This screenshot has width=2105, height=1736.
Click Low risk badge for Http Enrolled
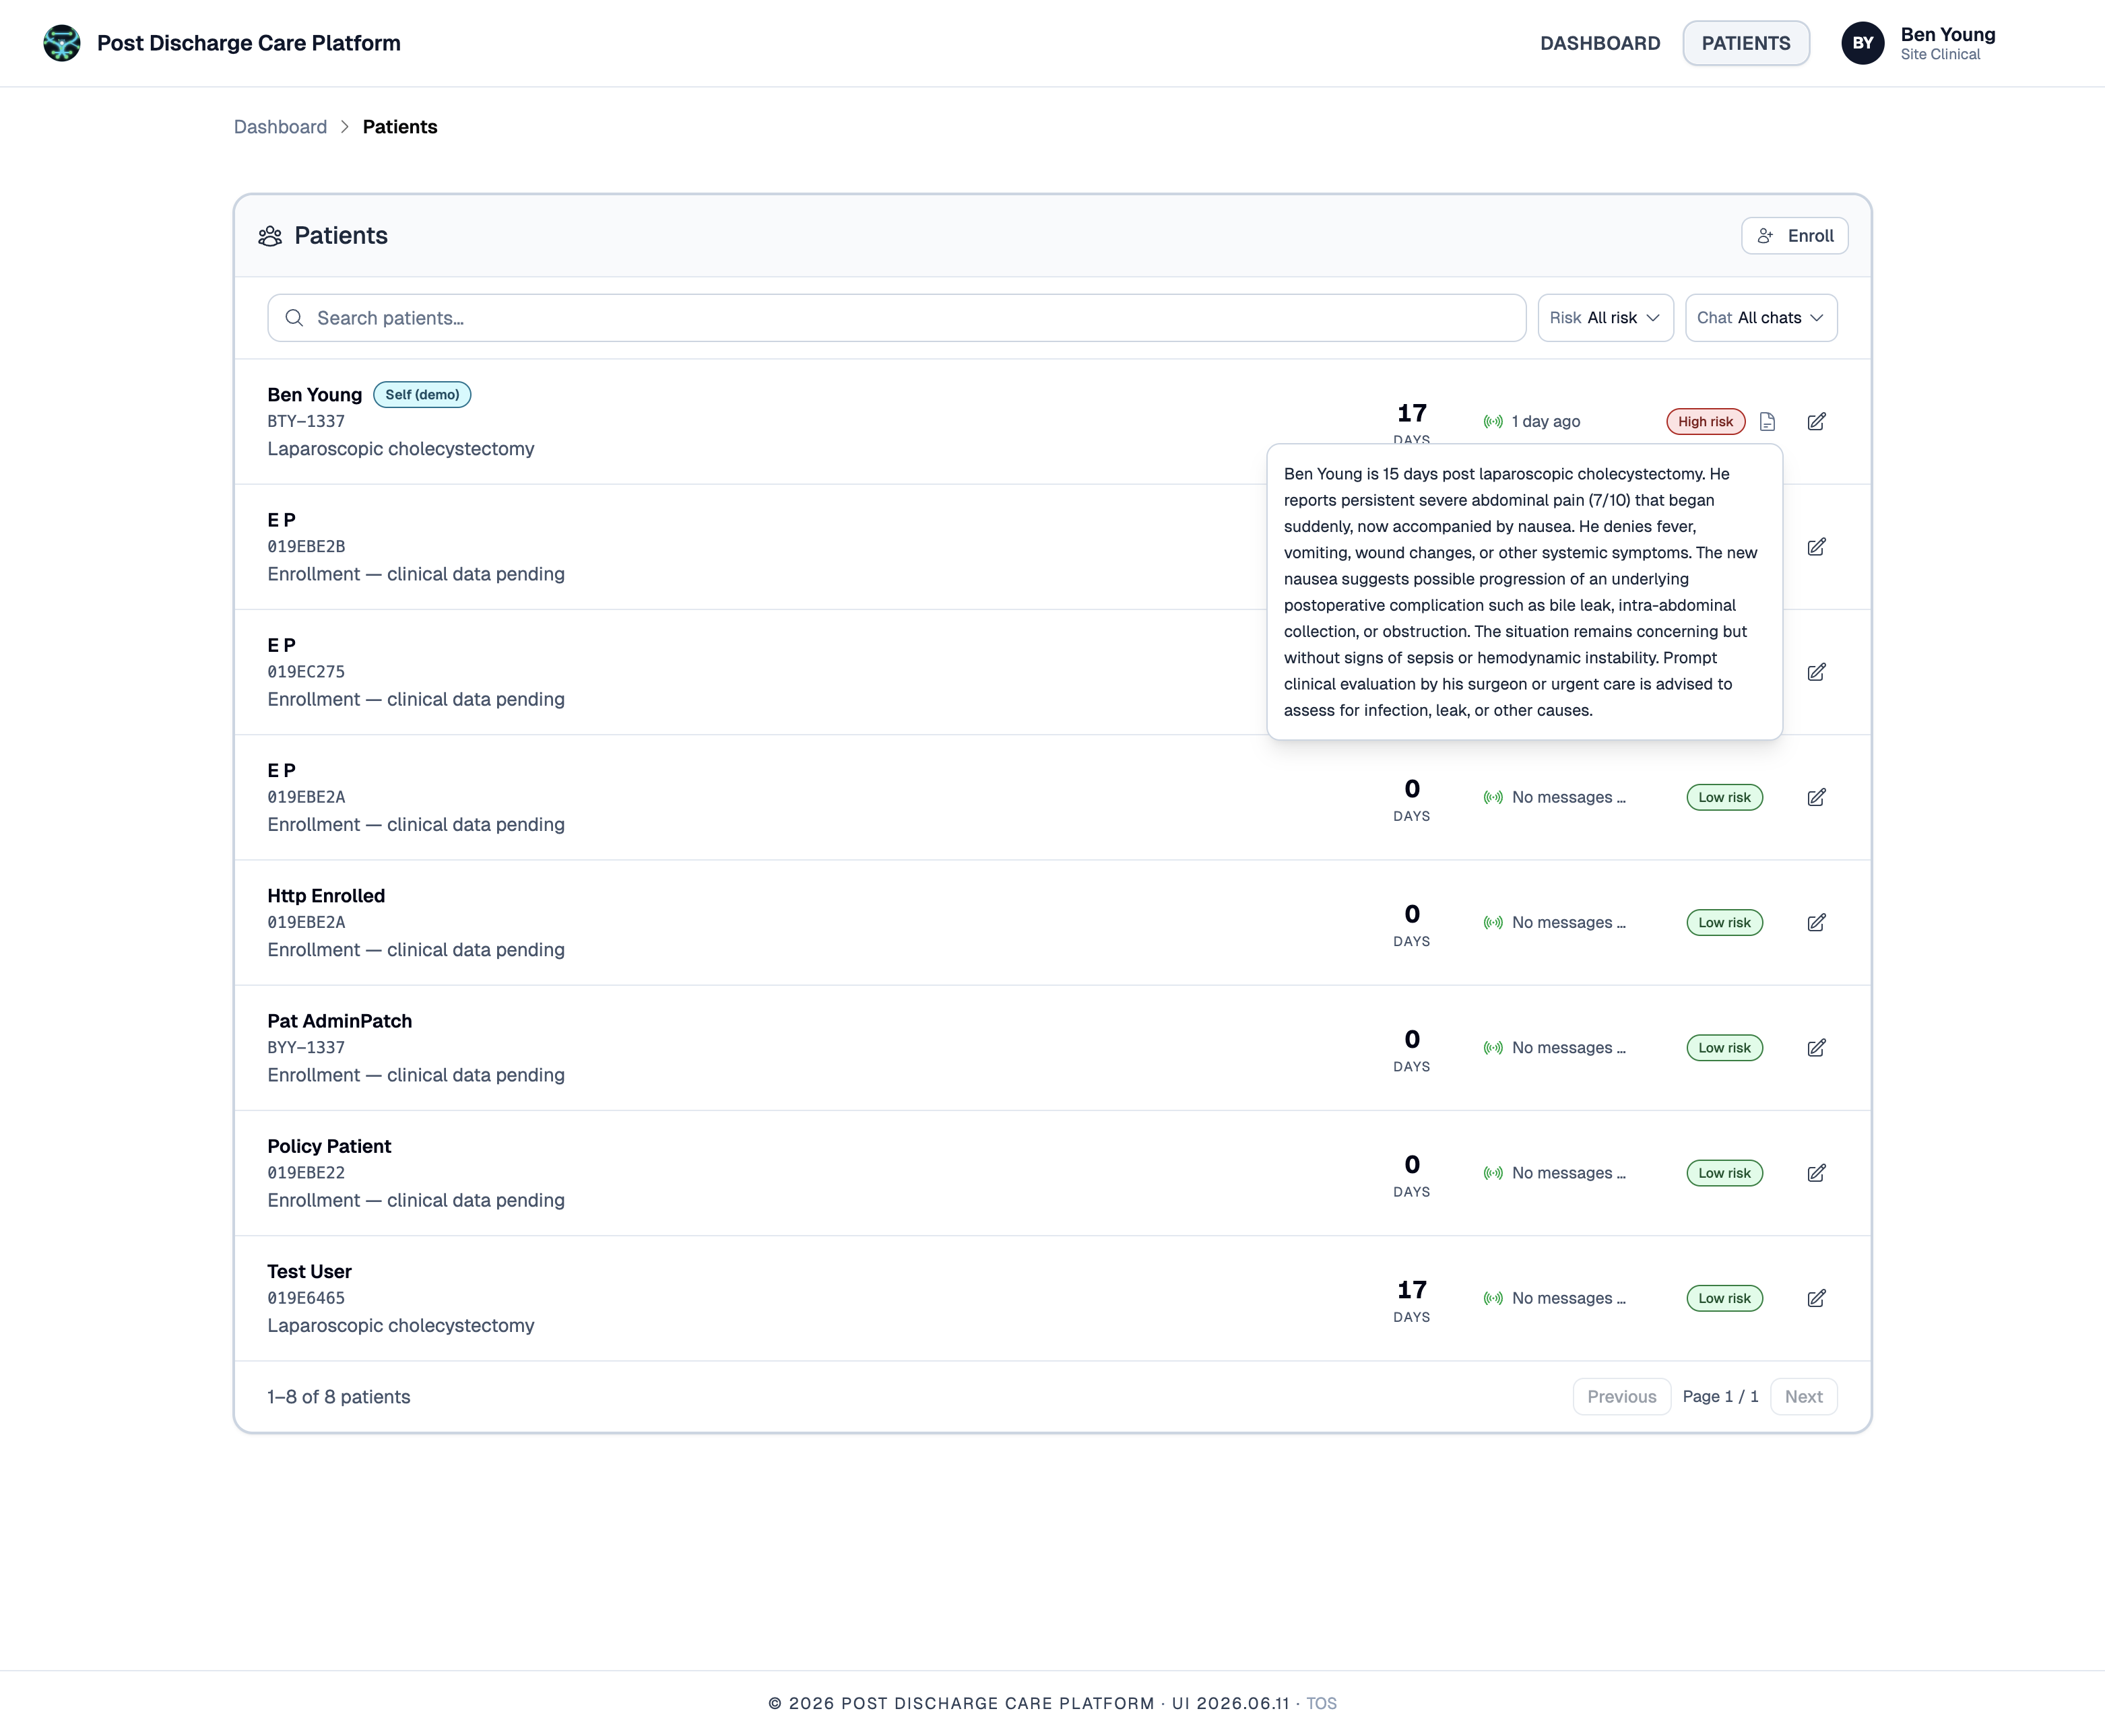pyautogui.click(x=1724, y=922)
